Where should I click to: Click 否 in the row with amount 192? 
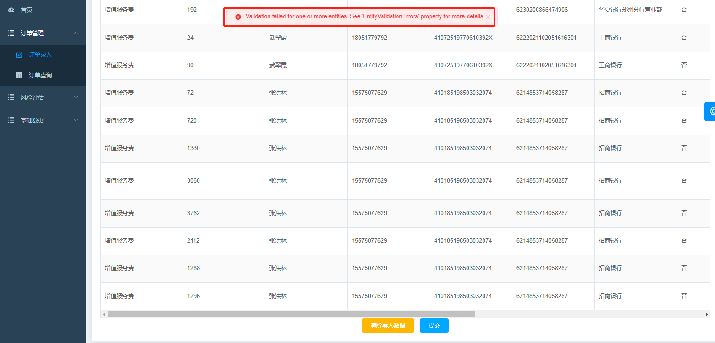pos(684,10)
